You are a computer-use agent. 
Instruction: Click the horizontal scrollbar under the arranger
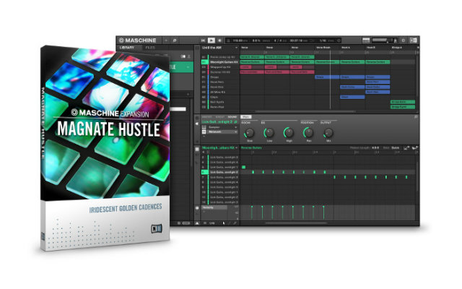point(305,112)
